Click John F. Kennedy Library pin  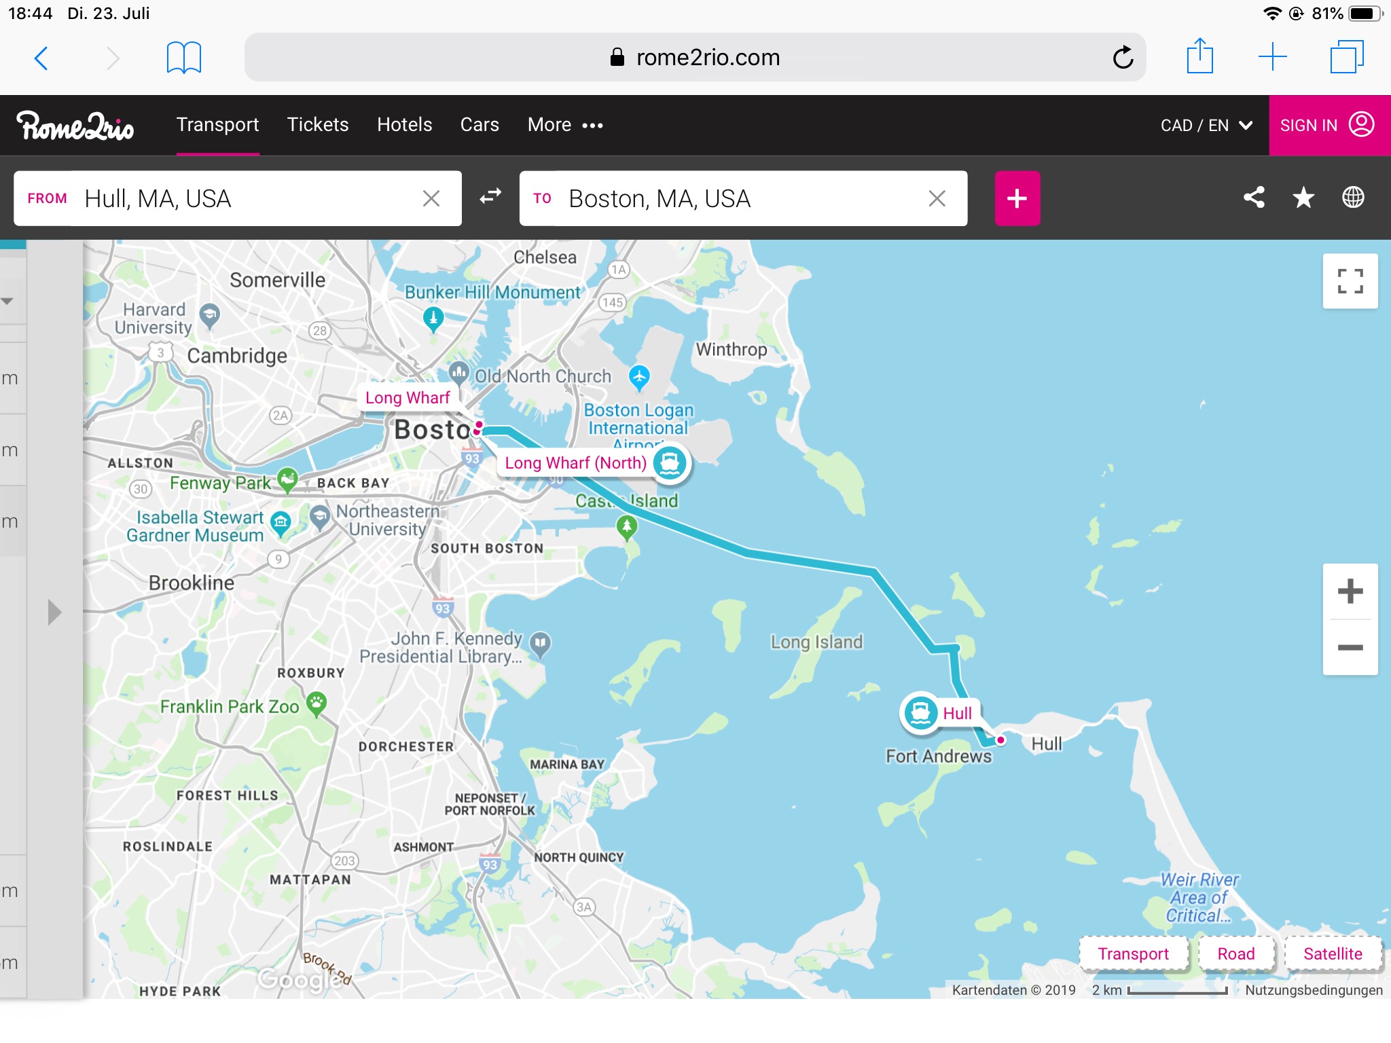[540, 644]
